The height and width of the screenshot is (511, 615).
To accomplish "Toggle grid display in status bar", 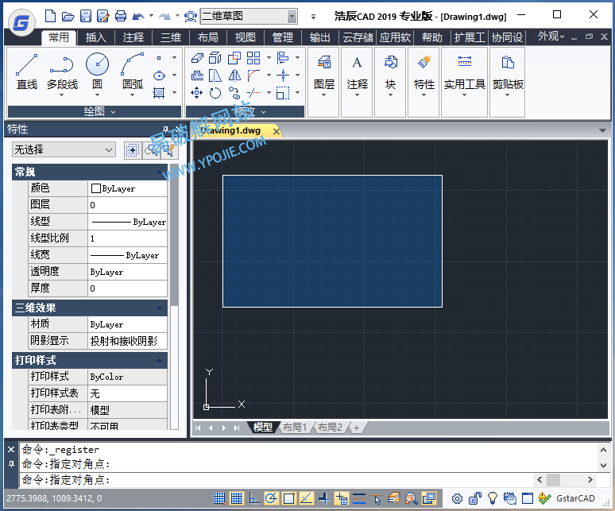I will (237, 499).
